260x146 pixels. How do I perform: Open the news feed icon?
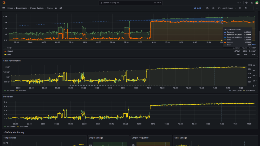(x=252, y=3)
